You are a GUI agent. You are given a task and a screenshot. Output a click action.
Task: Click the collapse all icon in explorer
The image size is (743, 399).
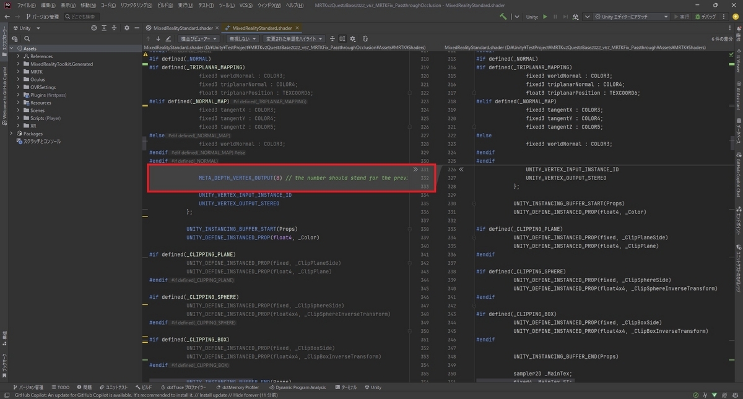click(x=114, y=28)
